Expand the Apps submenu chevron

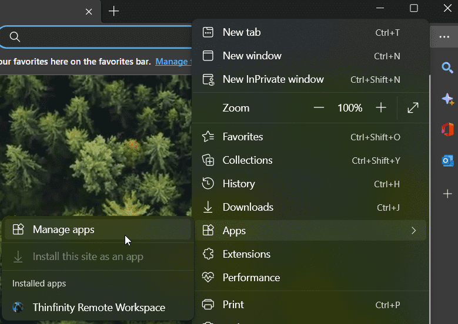click(x=413, y=231)
